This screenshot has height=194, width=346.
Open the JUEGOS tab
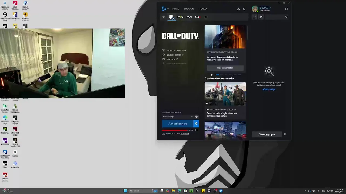click(189, 9)
